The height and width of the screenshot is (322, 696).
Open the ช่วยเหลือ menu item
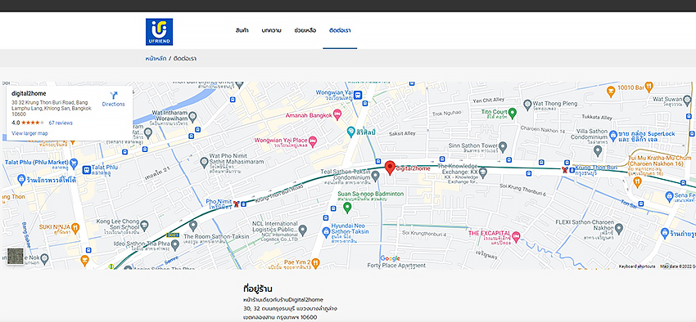point(305,30)
